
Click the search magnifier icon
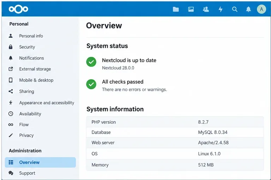point(235,9)
